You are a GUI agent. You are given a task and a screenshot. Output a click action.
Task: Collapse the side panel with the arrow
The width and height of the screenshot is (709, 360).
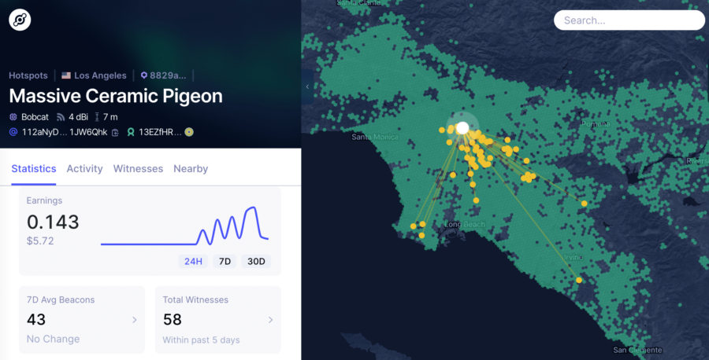click(x=307, y=86)
